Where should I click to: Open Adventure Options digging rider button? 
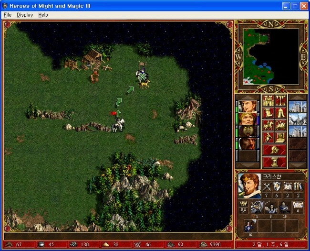tap(268, 137)
